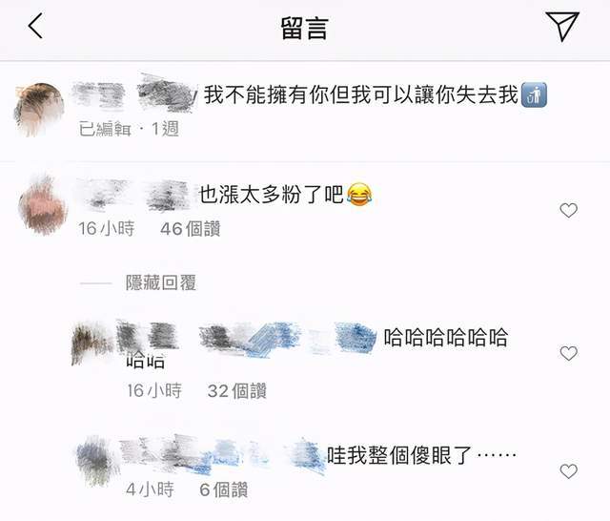View the 46個讚 likes list
This screenshot has height=521, width=610.
point(191,229)
